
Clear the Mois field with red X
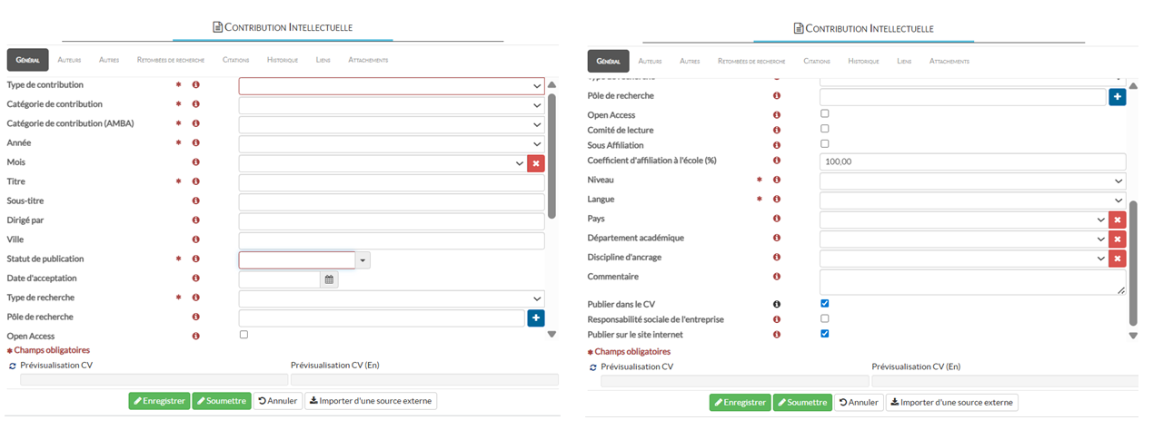[536, 163]
